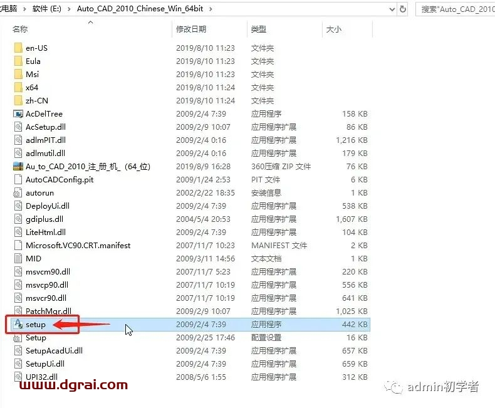The height and width of the screenshot is (408, 495).
Task: Select the x64 folder icon
Action: click(18, 88)
